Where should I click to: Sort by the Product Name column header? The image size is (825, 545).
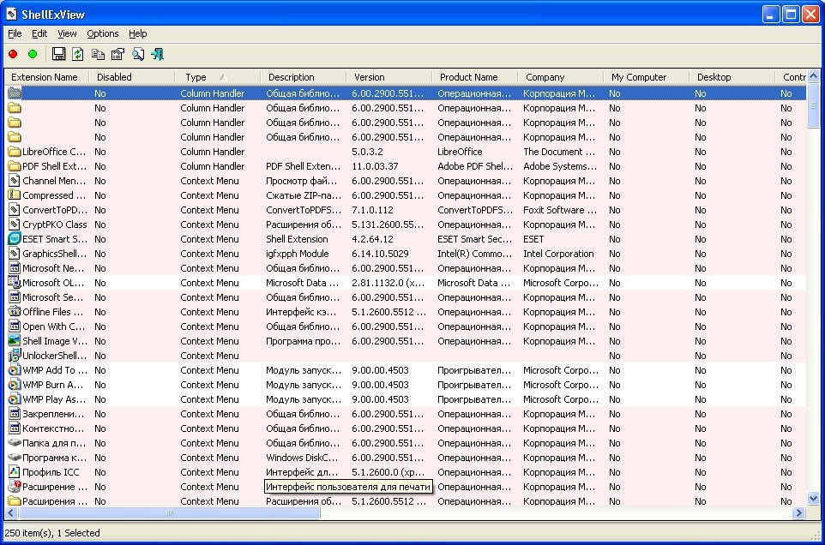coord(474,77)
